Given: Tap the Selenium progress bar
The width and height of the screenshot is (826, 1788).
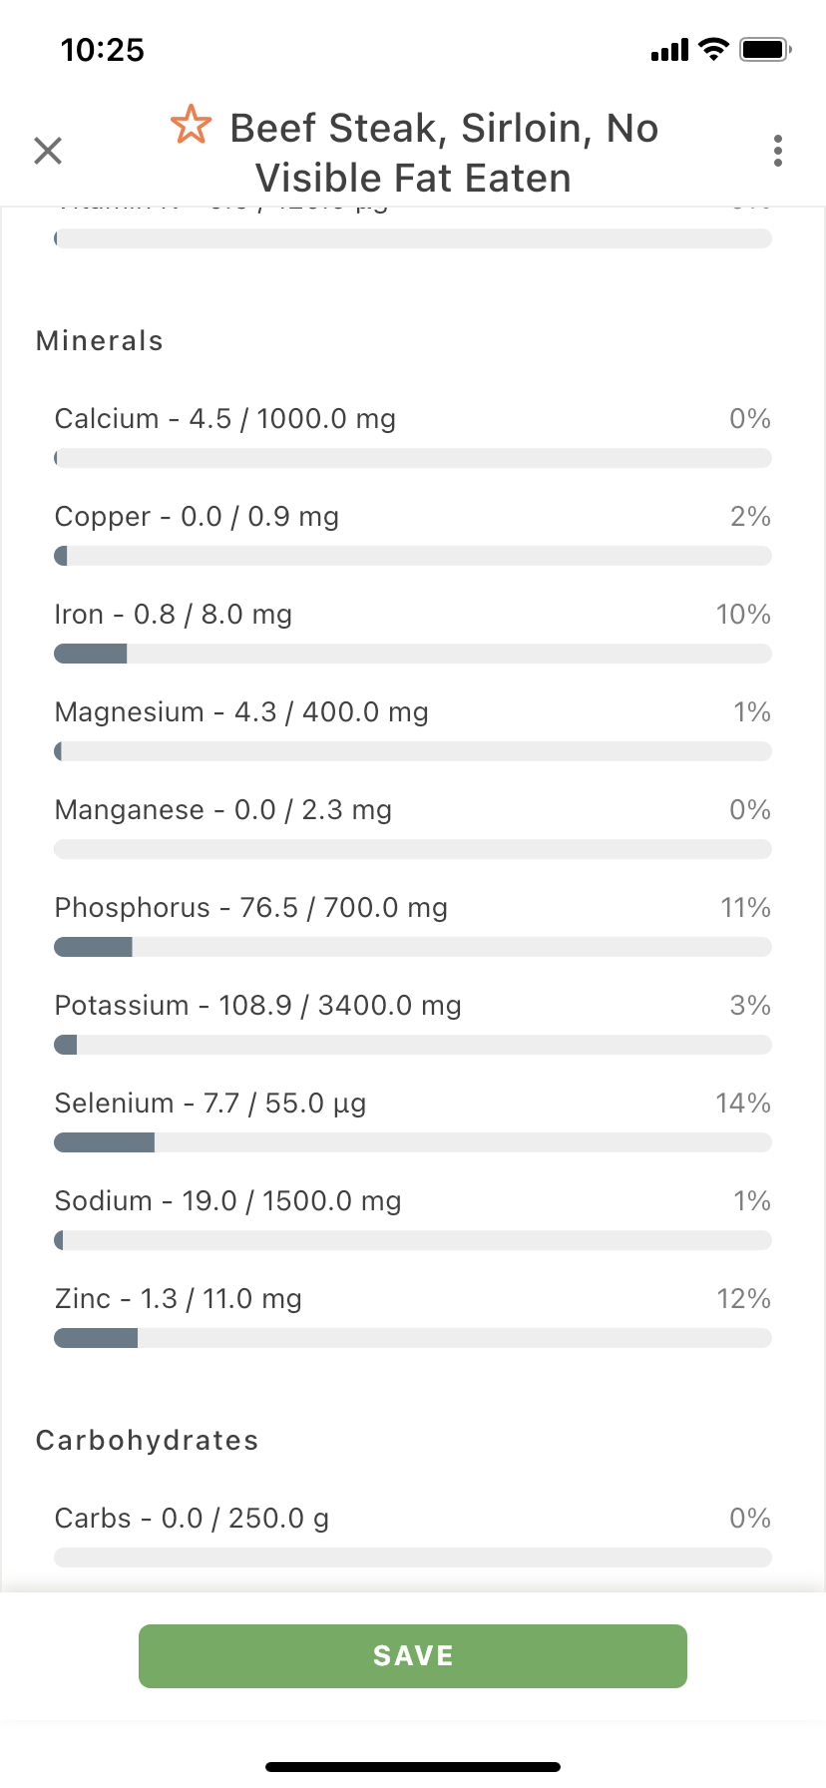Looking at the screenshot, I should click(x=413, y=1142).
